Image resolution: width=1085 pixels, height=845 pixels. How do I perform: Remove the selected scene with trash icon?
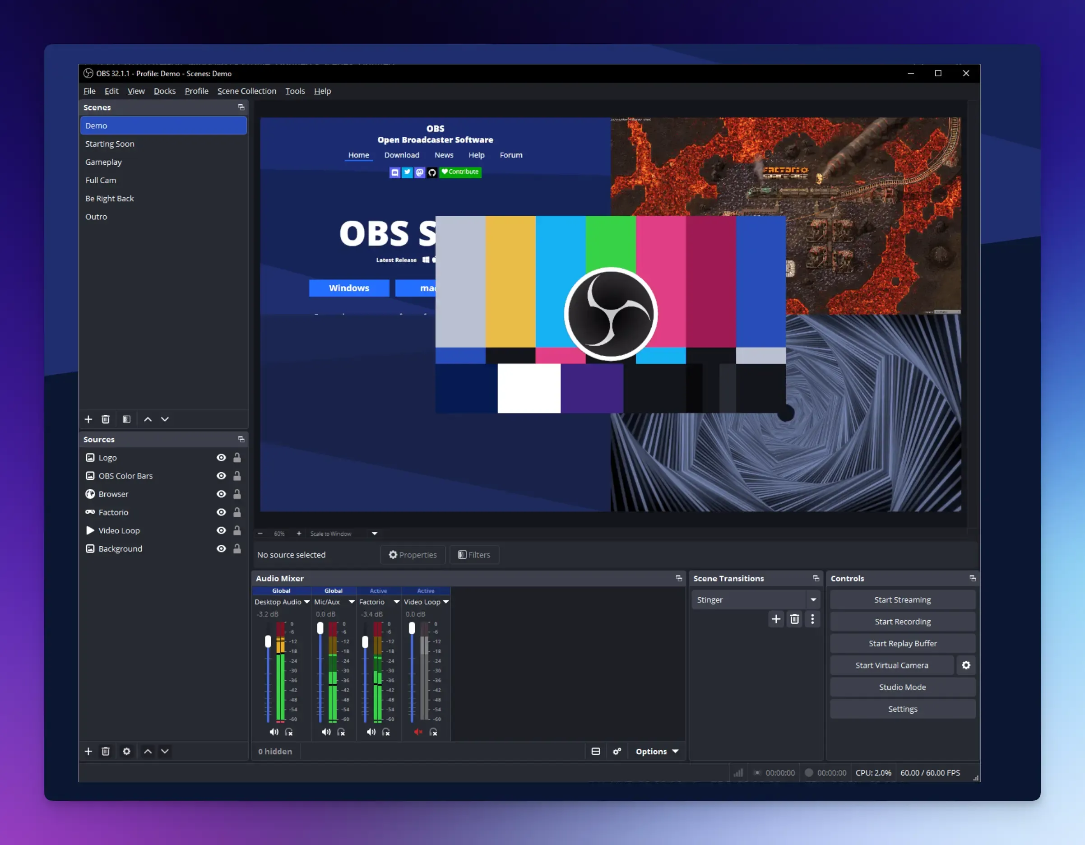tap(105, 419)
